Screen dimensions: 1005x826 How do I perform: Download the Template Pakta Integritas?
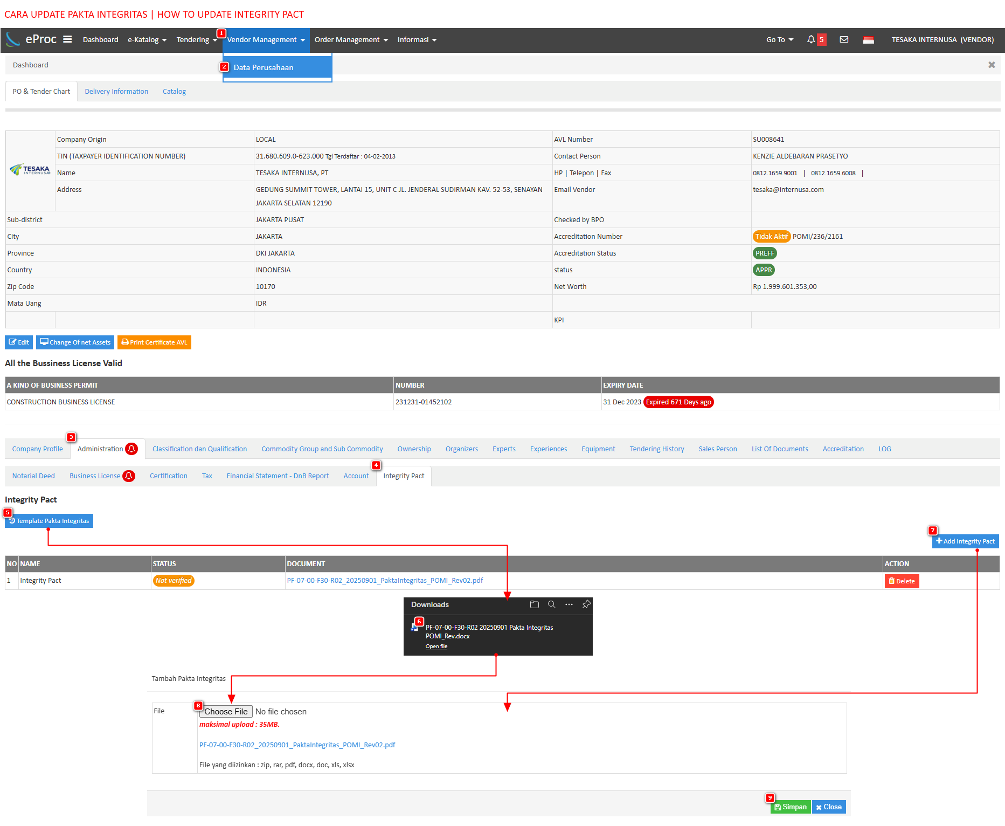[49, 521]
